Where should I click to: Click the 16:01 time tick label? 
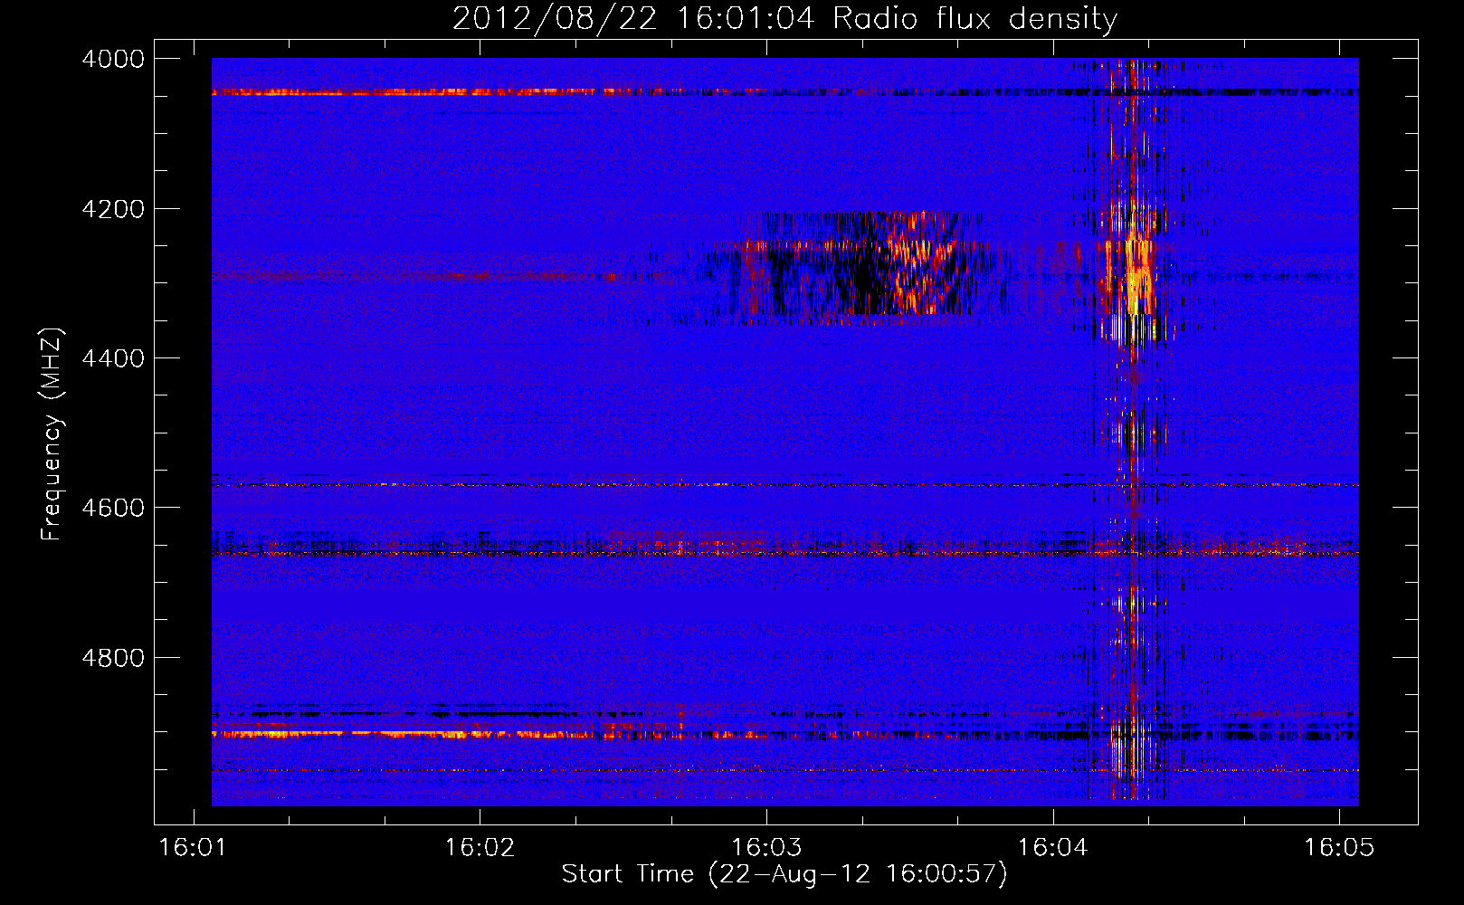click(x=193, y=848)
